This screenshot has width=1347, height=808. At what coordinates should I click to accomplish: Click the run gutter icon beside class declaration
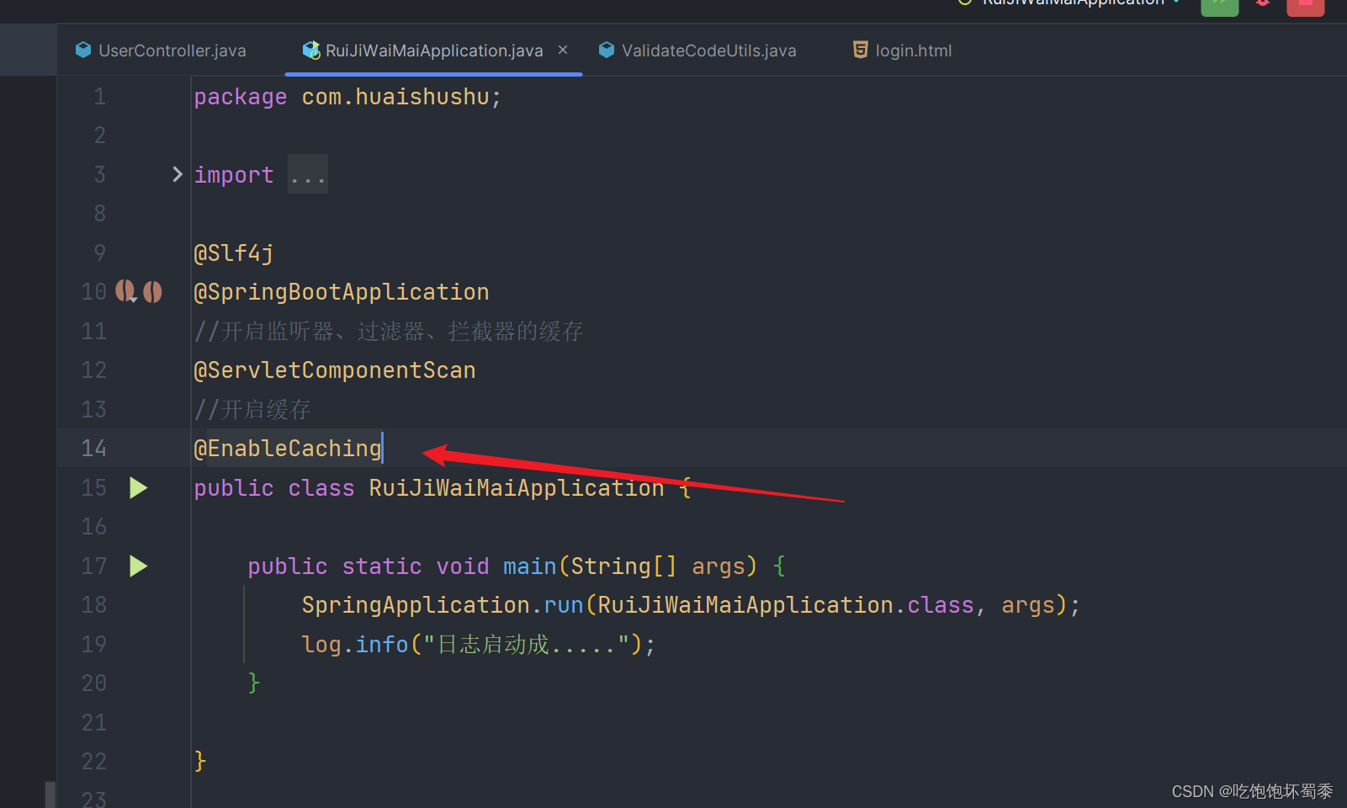pyautogui.click(x=139, y=488)
